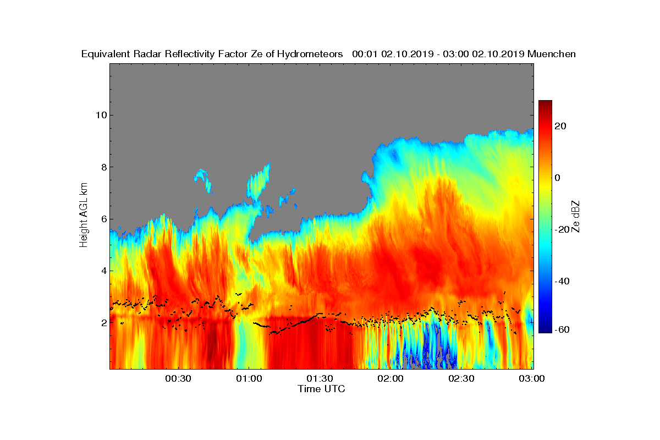660x440 pixels.
Task: Click the '01:00' time tick label
Action: [x=249, y=378]
